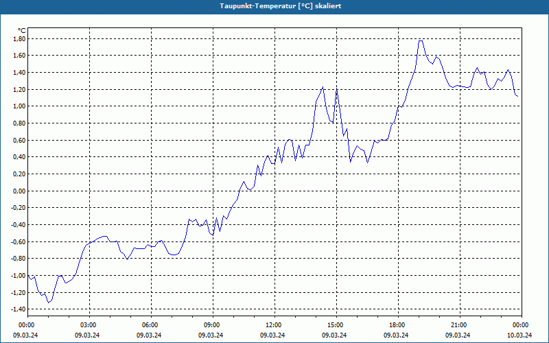The image size is (549, 343).
Task: Click the 0,80 y-axis label
Action: 20,123
